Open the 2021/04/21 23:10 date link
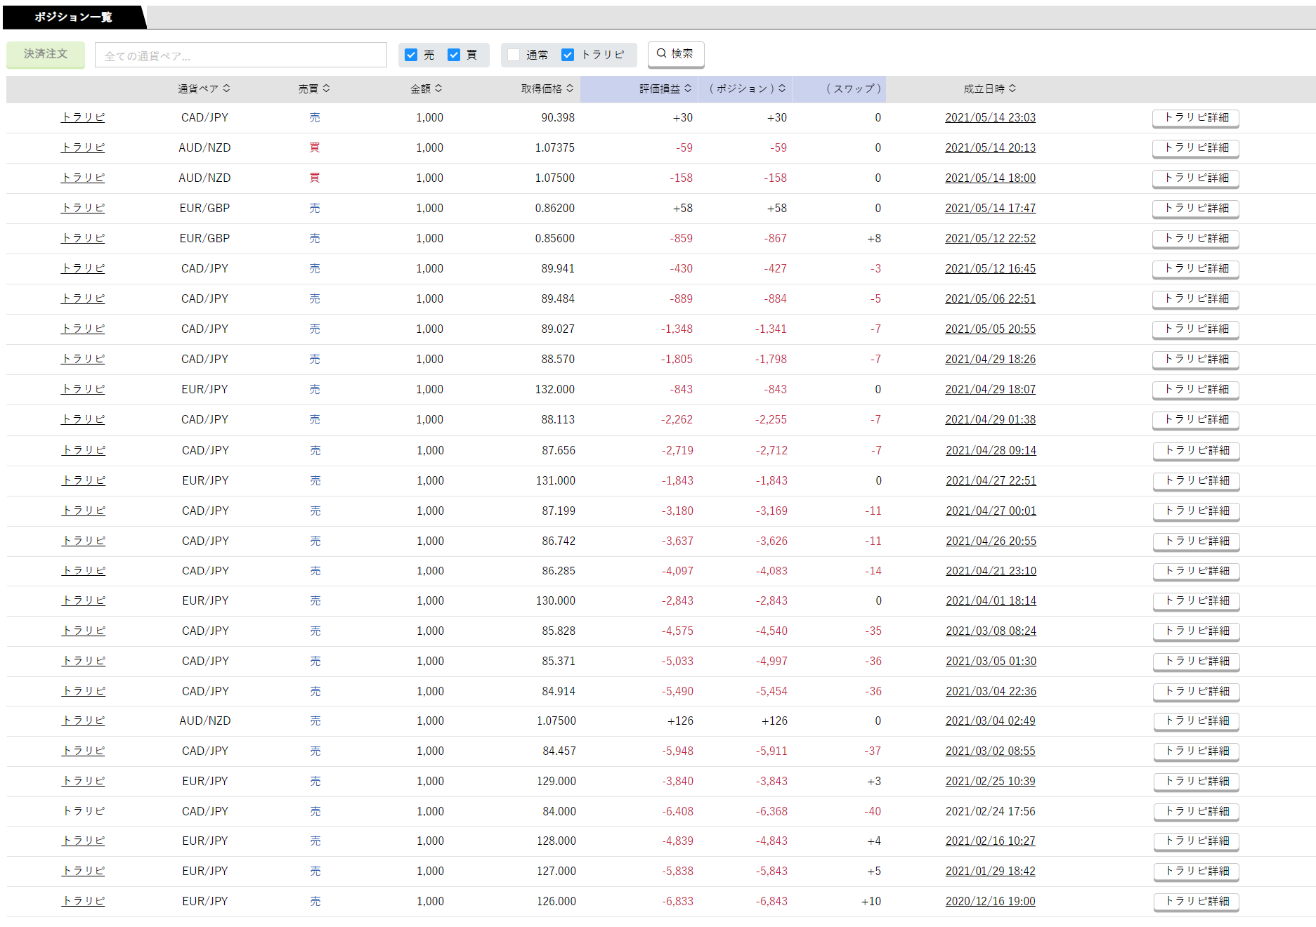 pyautogui.click(x=991, y=571)
